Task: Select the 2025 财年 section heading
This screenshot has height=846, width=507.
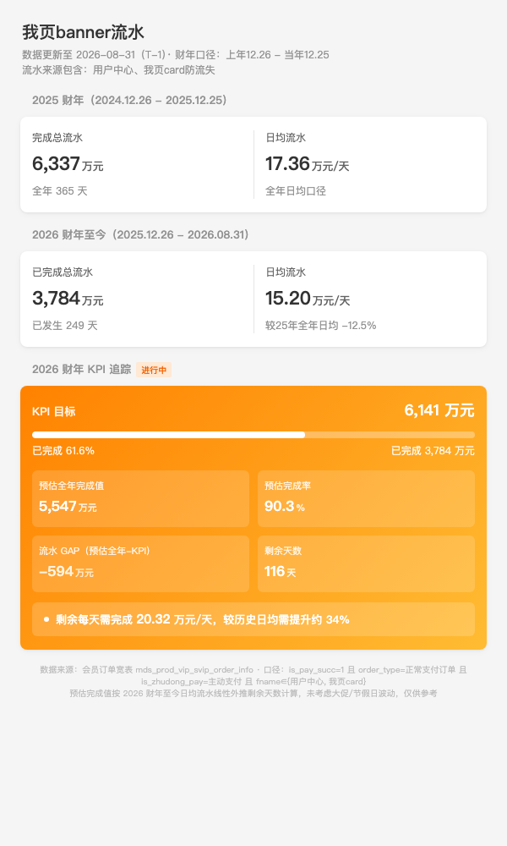Action: 130,100
